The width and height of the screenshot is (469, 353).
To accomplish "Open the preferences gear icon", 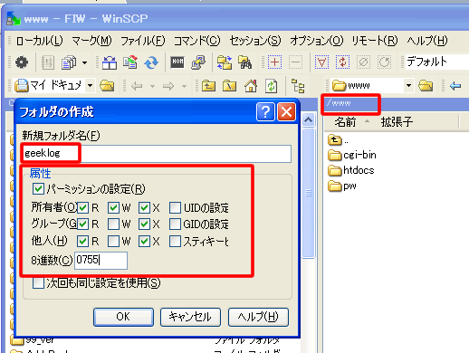I will (22, 62).
